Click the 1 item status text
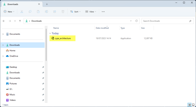The width and height of the screenshot is (196, 107). click(5, 105)
